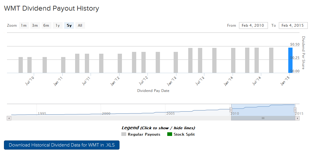Image resolution: width=312 pixels, height=152 pixels.
Task: Set zoom range to 6m
Action: click(46, 25)
